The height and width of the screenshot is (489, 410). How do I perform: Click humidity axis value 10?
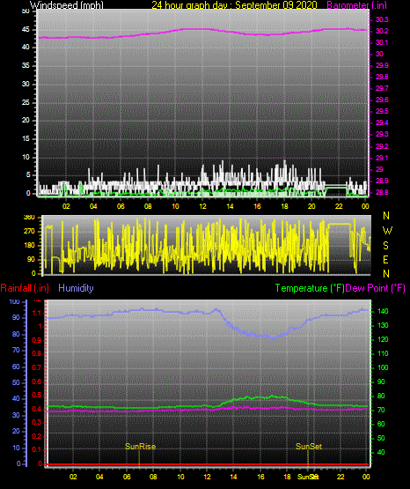click(x=16, y=448)
